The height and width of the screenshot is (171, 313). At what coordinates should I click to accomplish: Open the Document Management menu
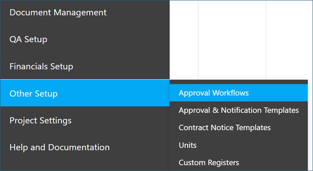click(x=58, y=12)
